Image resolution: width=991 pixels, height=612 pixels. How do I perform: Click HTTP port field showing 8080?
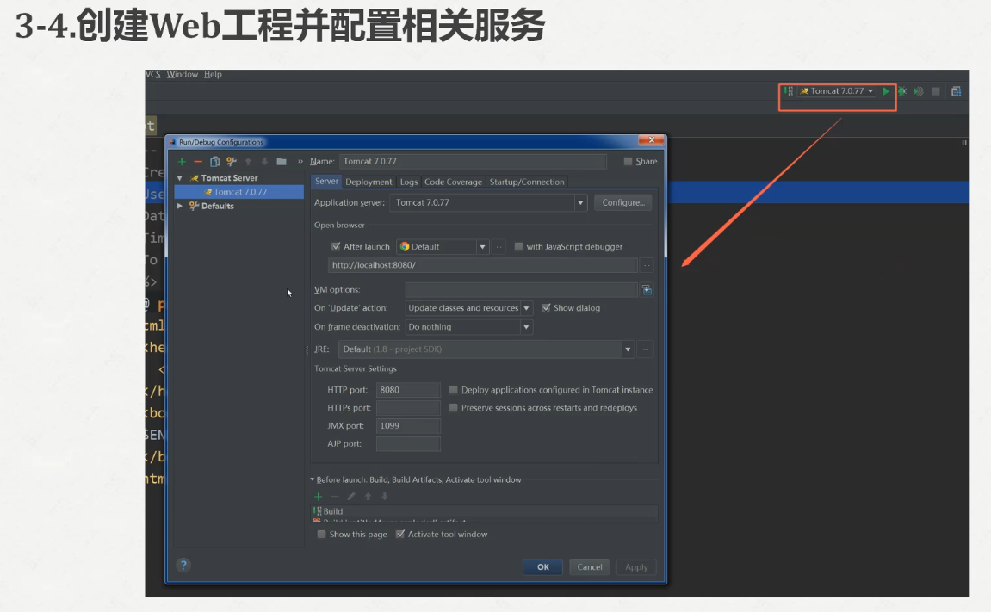[408, 390]
